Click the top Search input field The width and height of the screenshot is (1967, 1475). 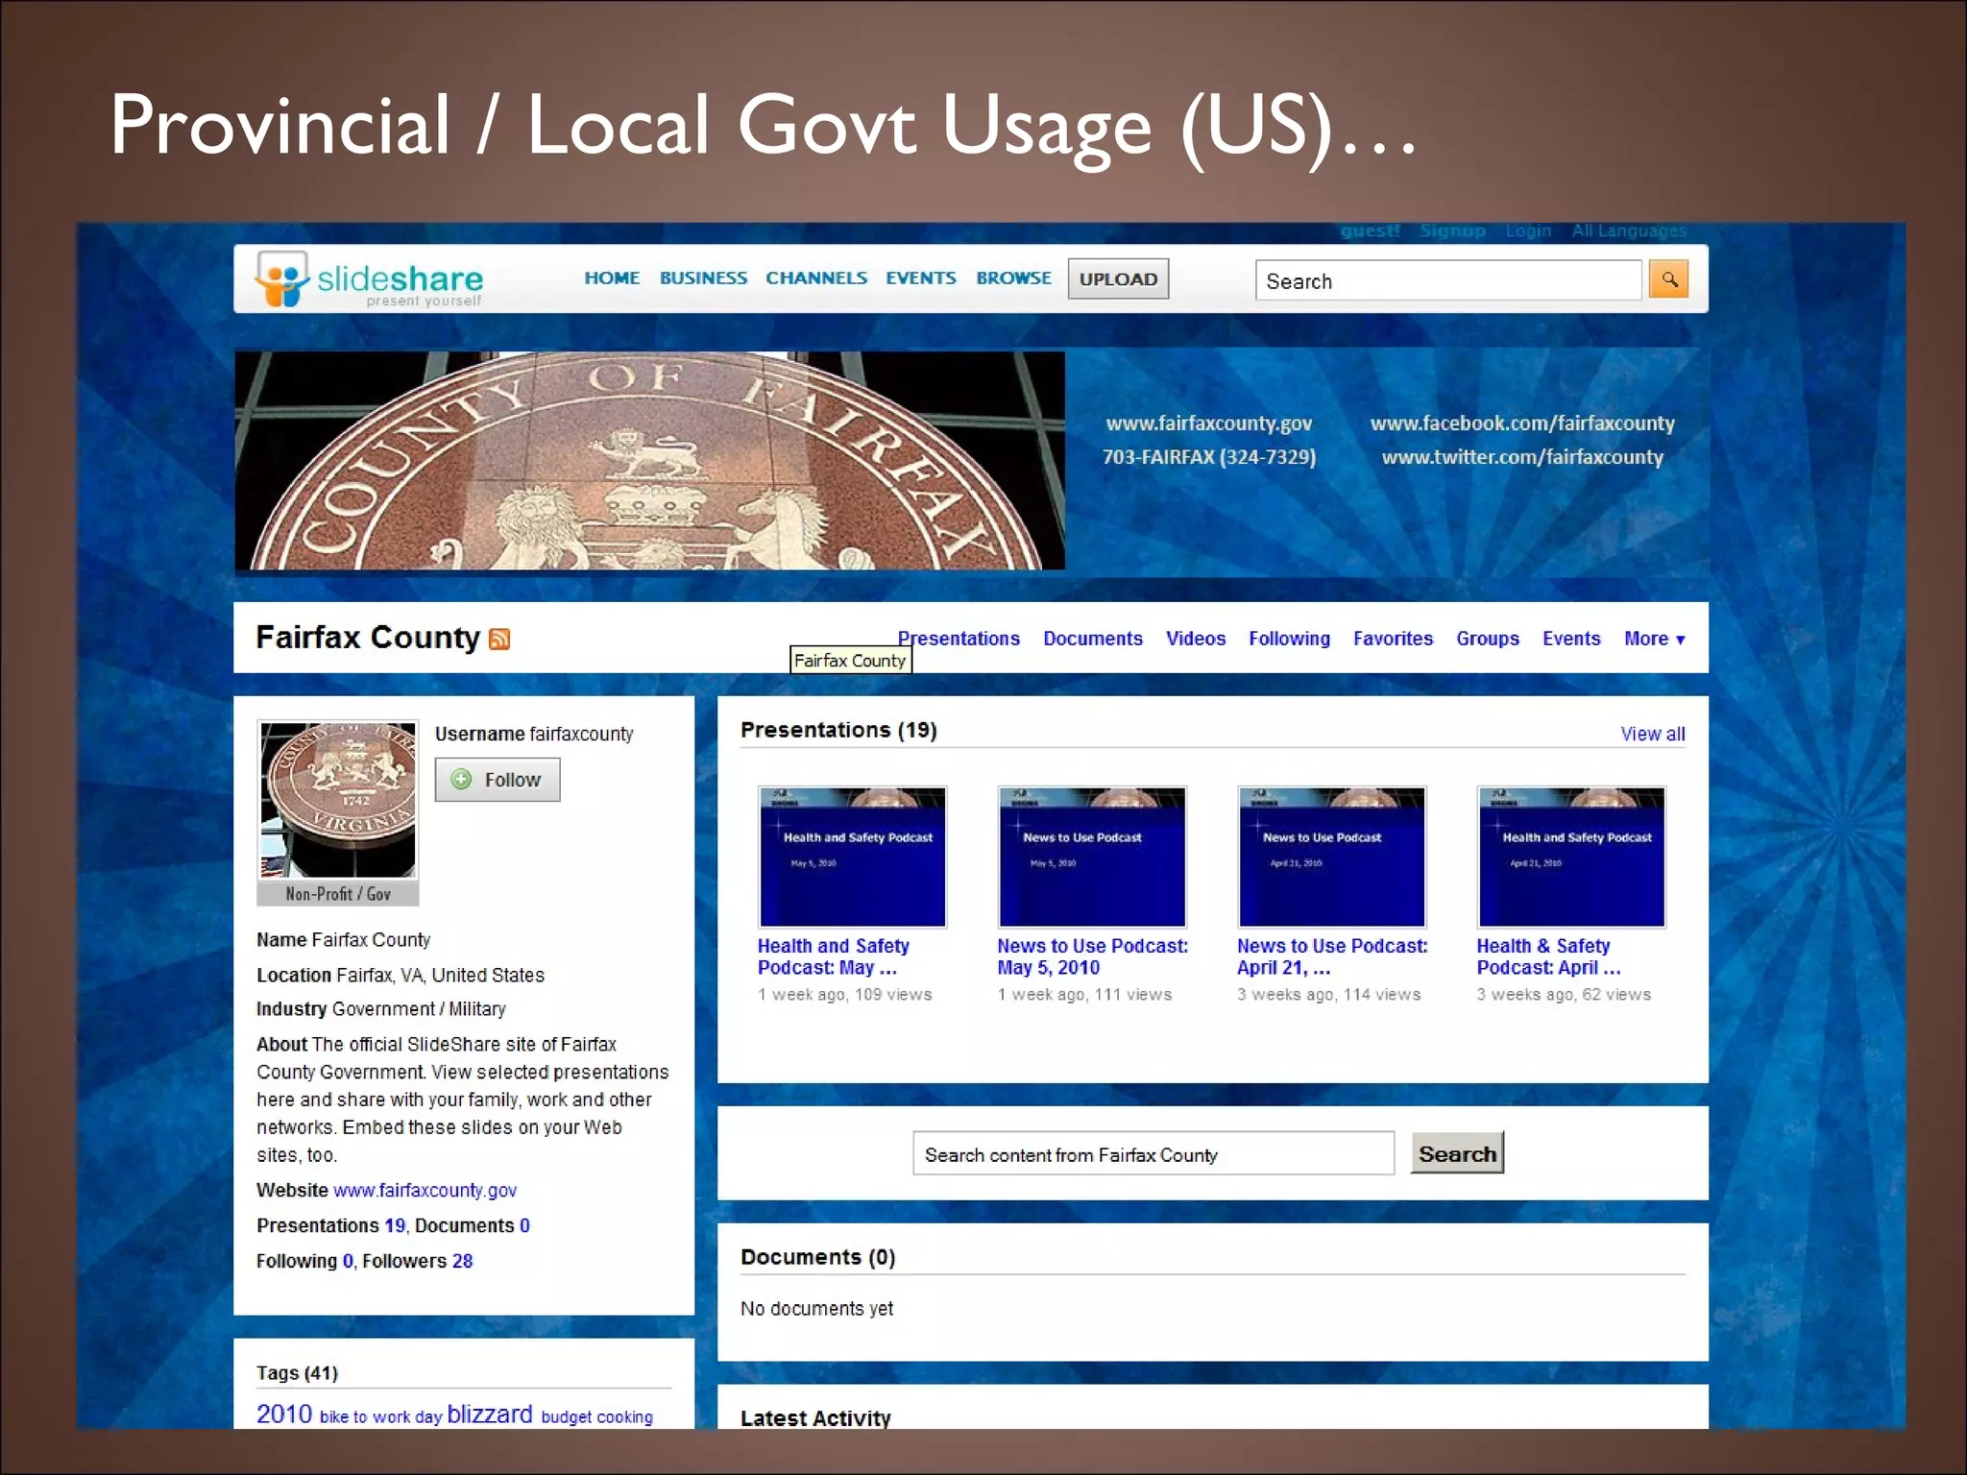pyautogui.click(x=1447, y=281)
